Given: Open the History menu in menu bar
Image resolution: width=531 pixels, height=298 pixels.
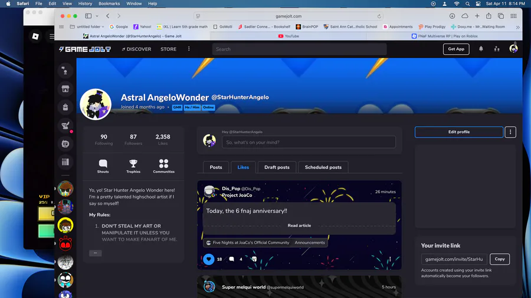Looking at the screenshot, I should (x=85, y=4).
